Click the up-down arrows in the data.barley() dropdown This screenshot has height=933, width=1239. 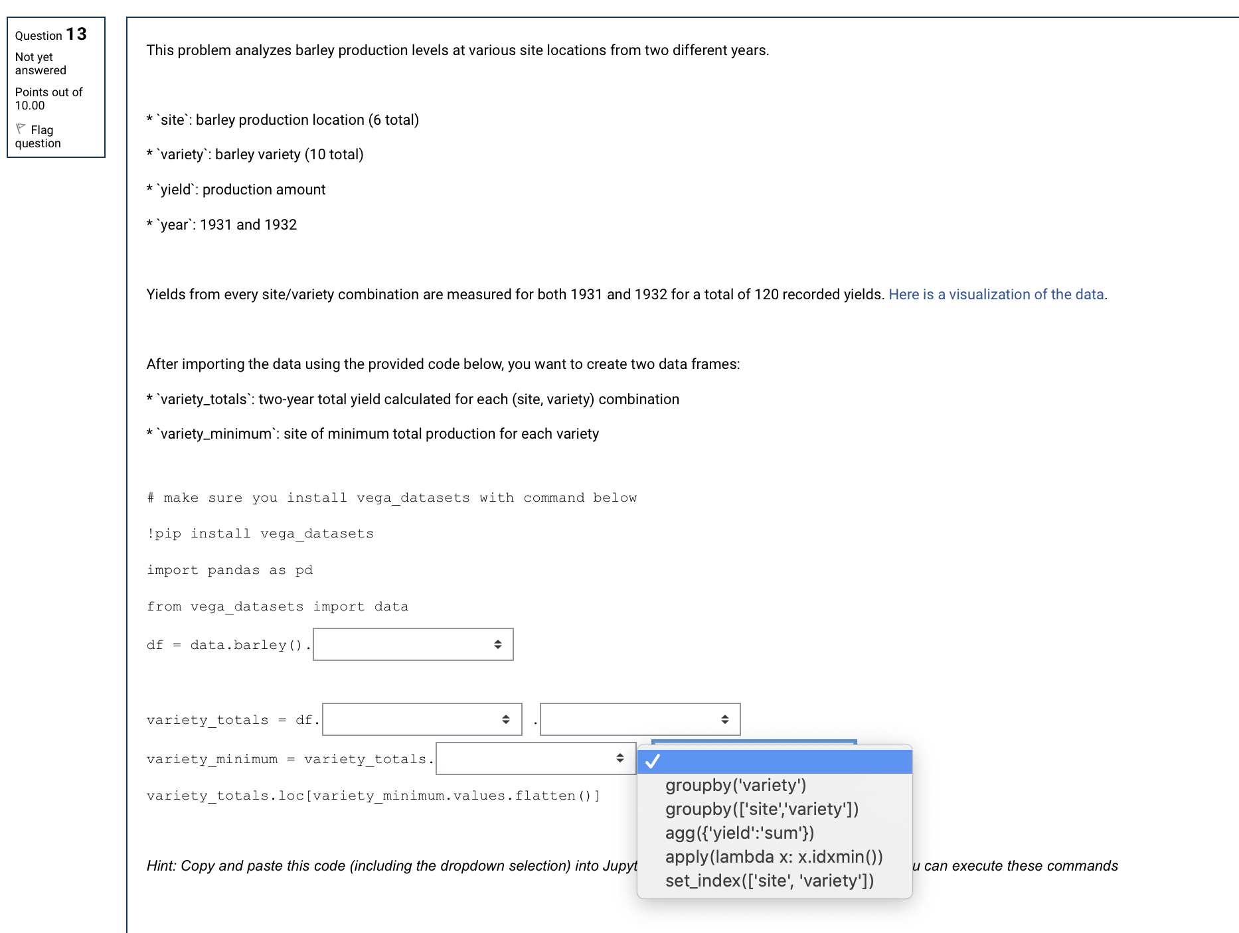[x=499, y=644]
